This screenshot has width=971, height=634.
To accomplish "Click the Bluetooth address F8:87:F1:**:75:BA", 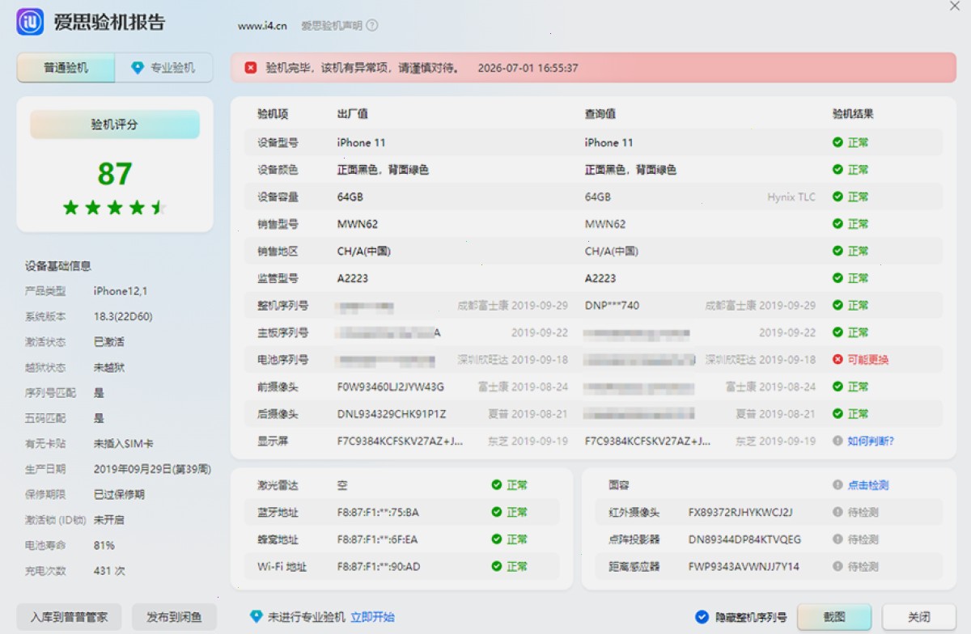I will coord(379,512).
